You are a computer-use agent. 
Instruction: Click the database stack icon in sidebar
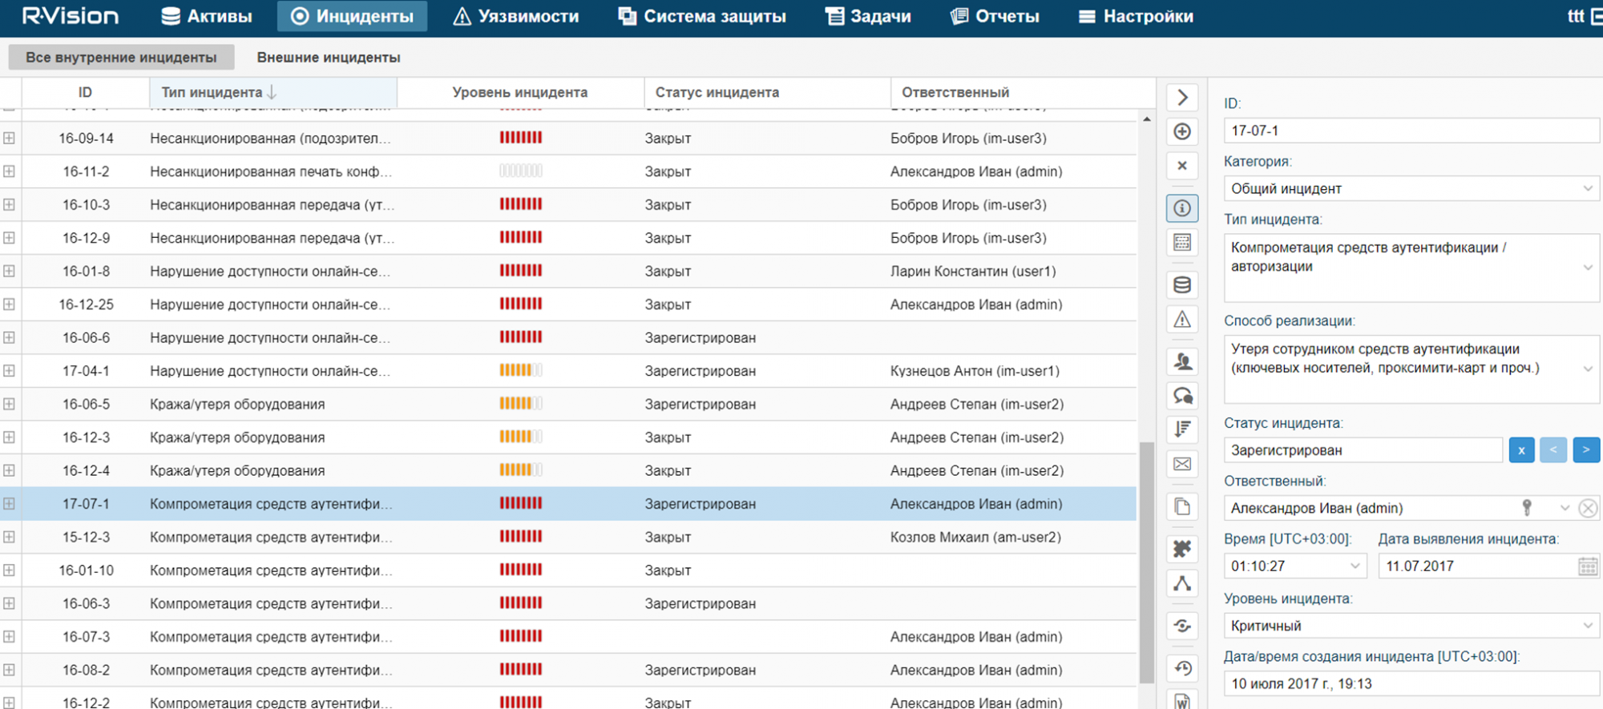[1182, 285]
